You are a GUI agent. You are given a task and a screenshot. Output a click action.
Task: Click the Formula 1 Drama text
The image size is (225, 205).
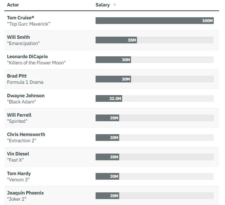(25, 82)
